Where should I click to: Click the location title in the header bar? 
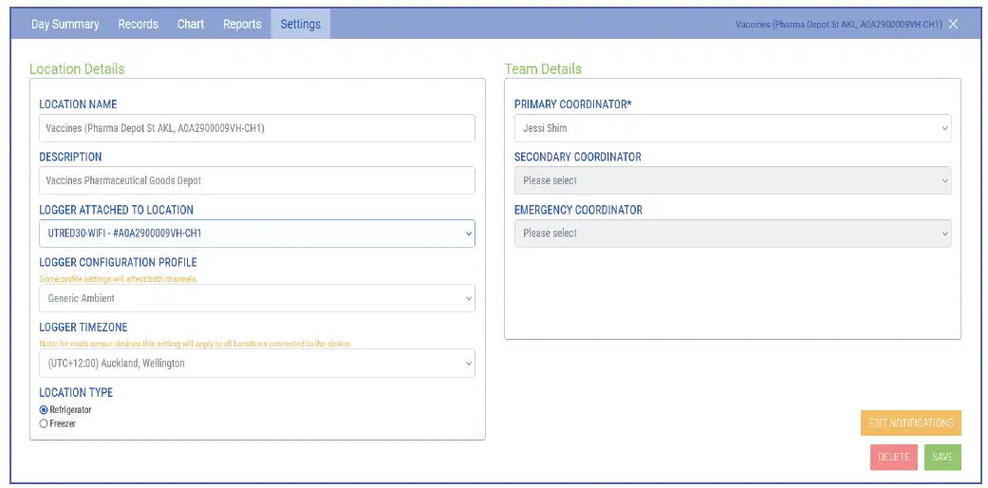(x=838, y=25)
